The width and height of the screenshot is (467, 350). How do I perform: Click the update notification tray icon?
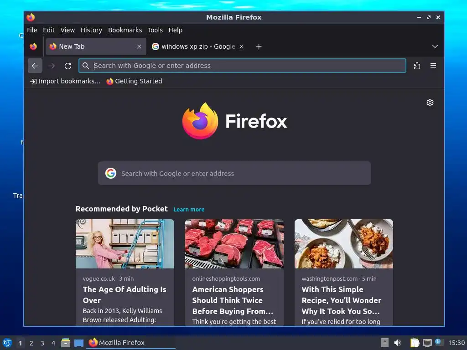coord(439,342)
